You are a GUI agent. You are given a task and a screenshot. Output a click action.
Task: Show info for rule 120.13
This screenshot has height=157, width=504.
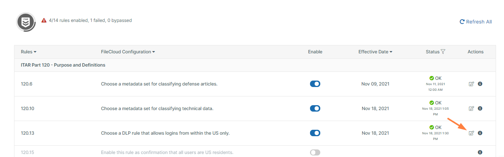coord(480,133)
